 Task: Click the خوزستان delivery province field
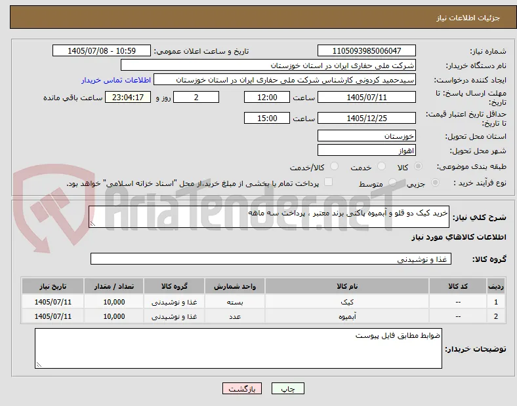[x=366, y=136]
